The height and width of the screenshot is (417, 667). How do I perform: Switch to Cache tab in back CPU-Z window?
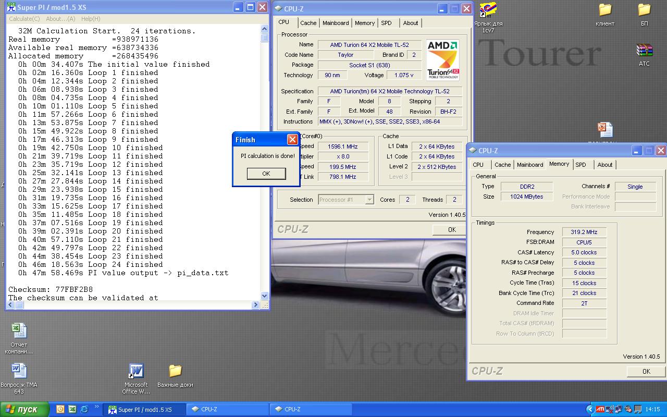pyautogui.click(x=308, y=23)
